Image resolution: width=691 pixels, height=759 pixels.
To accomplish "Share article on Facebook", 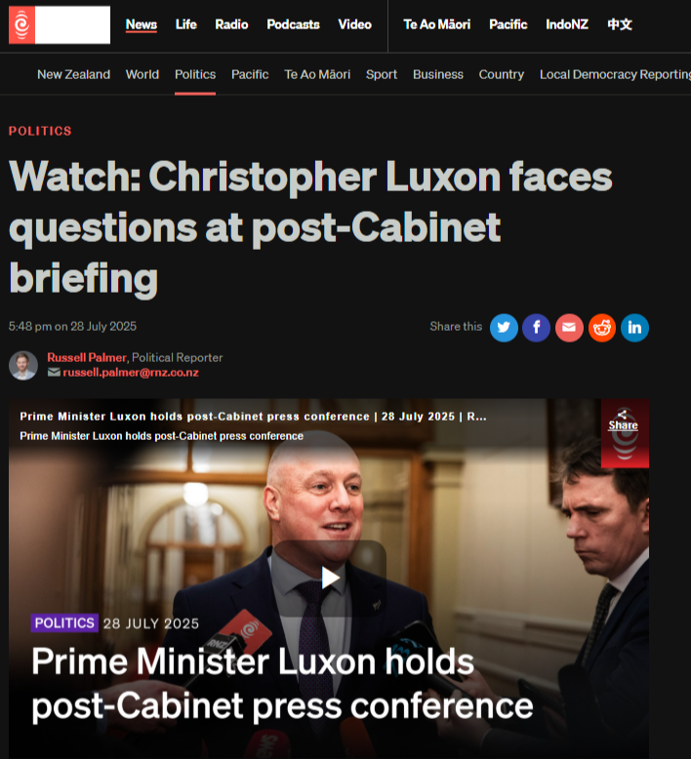I will click(536, 328).
